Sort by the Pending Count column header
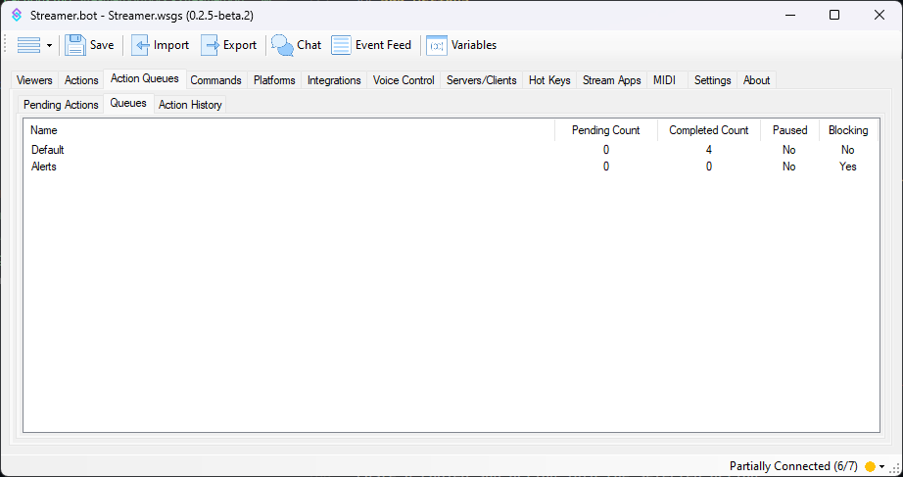 point(605,130)
